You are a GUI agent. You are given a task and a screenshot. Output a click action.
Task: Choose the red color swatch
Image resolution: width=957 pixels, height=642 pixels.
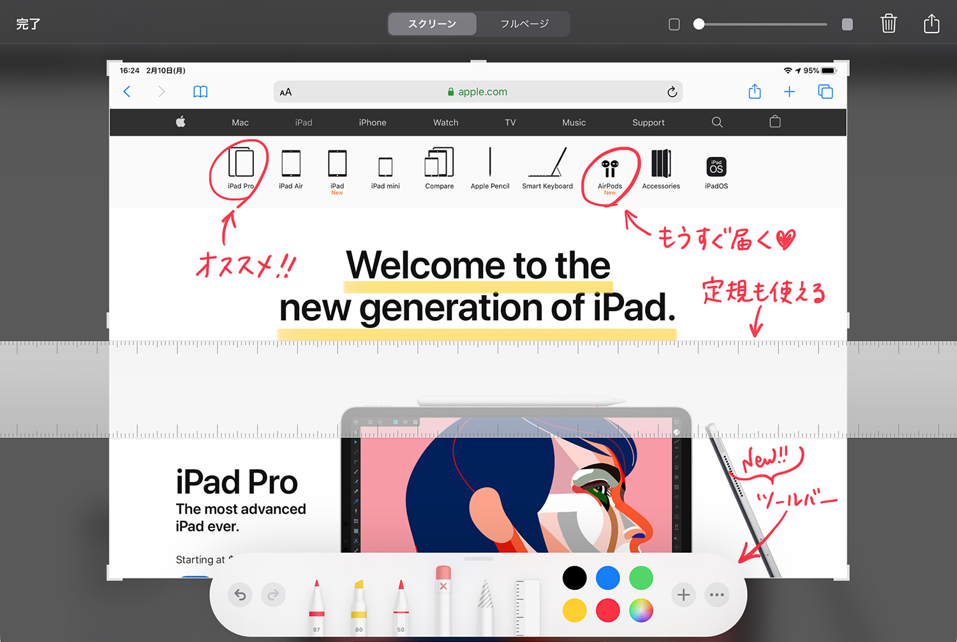point(607,610)
